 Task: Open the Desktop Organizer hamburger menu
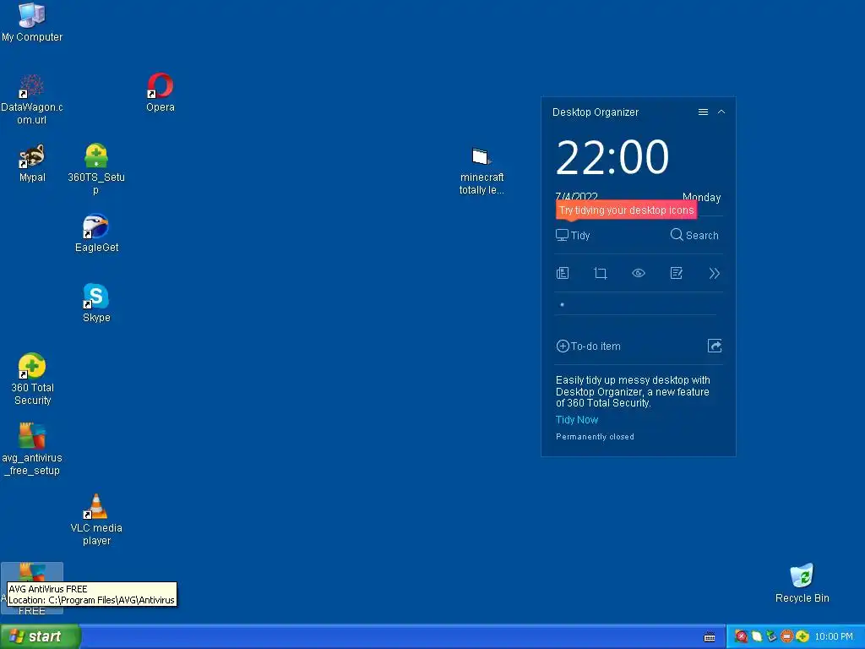(703, 112)
